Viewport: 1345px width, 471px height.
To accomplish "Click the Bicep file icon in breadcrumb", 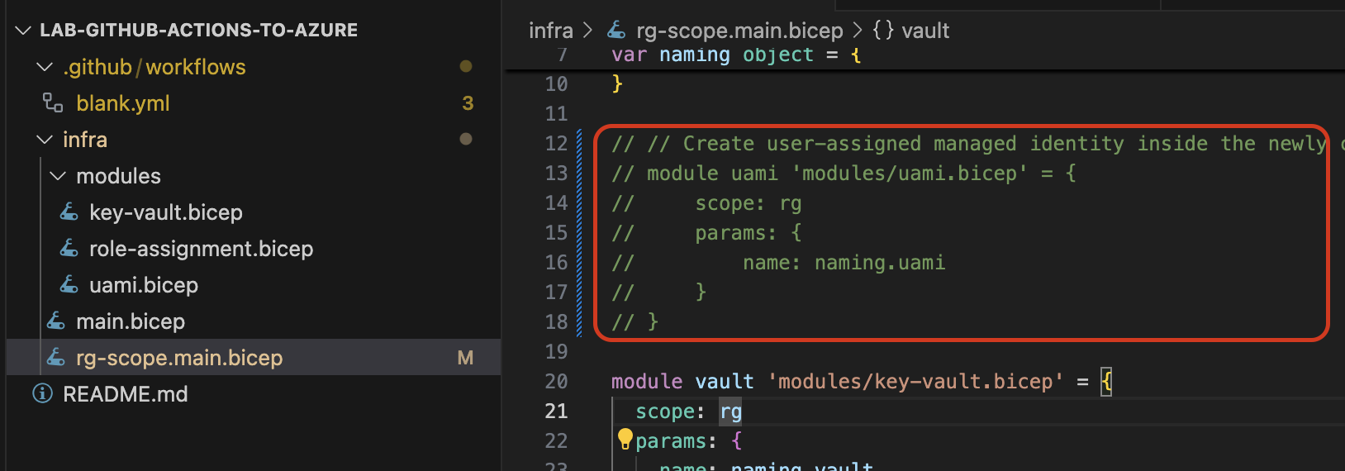I will (616, 31).
